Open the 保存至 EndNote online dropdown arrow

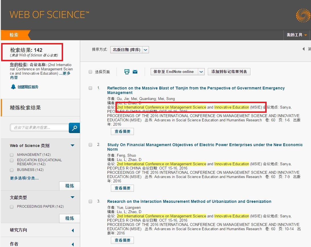[x=201, y=72]
